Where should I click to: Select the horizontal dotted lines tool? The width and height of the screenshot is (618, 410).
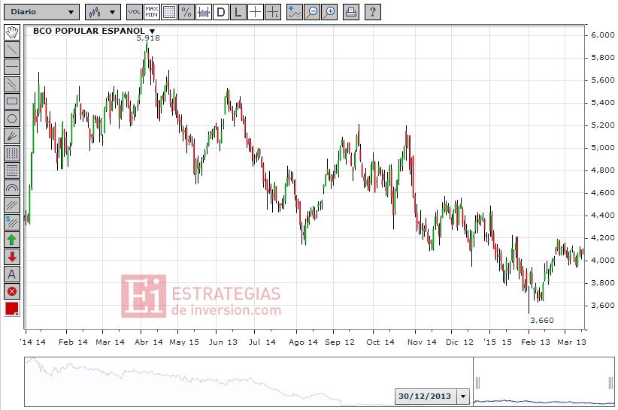pyautogui.click(x=12, y=170)
